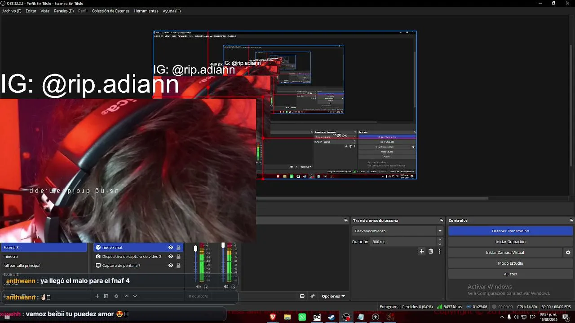Toggle the lock on nuevo chat source
The width and height of the screenshot is (575, 323).
pyautogui.click(x=178, y=248)
